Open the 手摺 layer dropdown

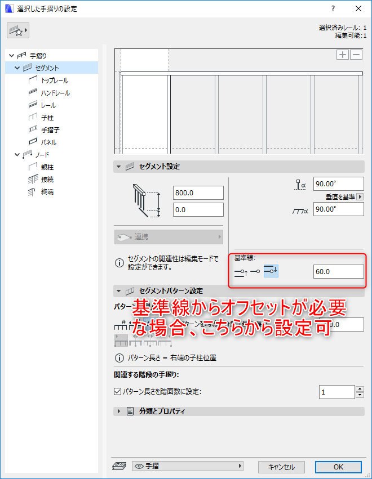coord(188,466)
